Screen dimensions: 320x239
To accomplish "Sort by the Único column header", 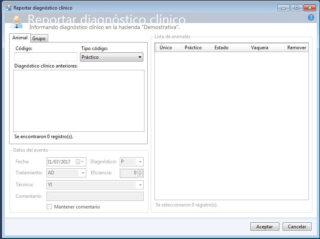I will tap(168, 47).
